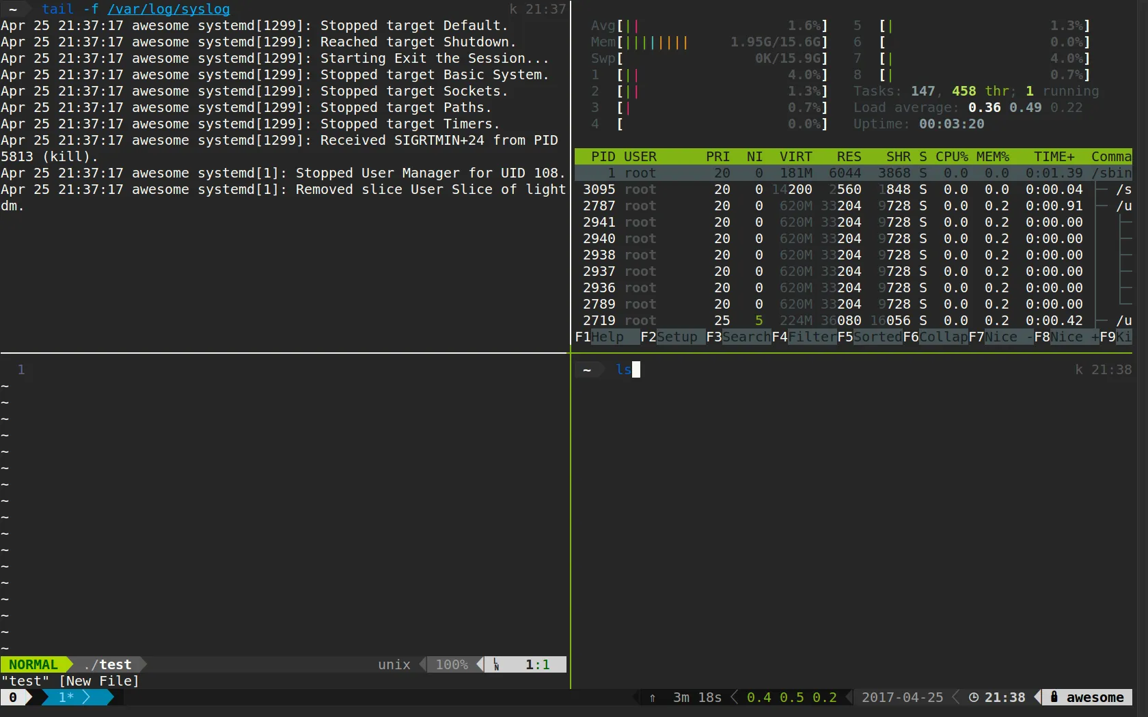Viewport: 1148px width, 717px height.
Task: Sort htop by TIME+ column header
Action: (x=1054, y=156)
